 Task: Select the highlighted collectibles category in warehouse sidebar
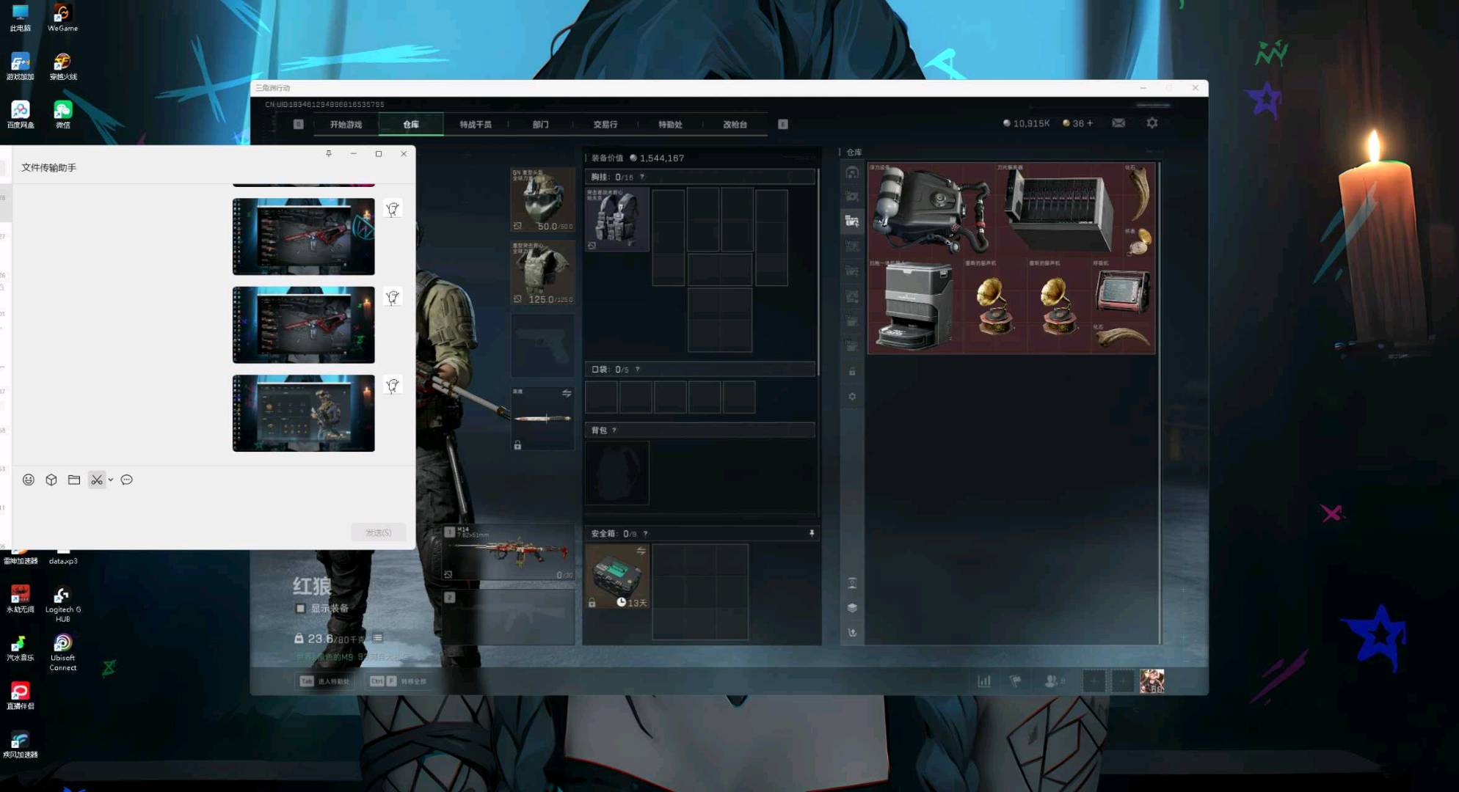[852, 221]
